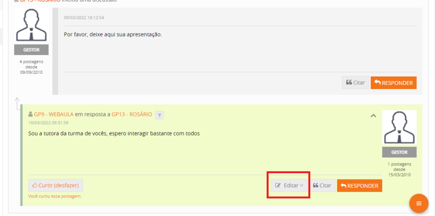Screen dimensions: 435x216
Task: Click the 09/03/2022 18:12:54 timestamp
Action: [84, 18]
